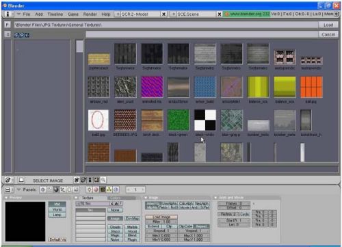Viewport: 342px width, 247px height.
Task: Collapse the Anim and Movie panel
Action: [x=215, y=198]
